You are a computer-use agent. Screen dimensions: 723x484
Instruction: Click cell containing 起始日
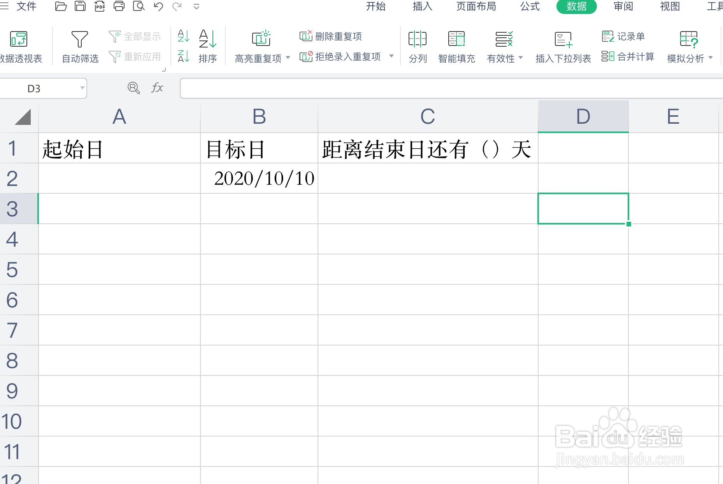click(119, 148)
